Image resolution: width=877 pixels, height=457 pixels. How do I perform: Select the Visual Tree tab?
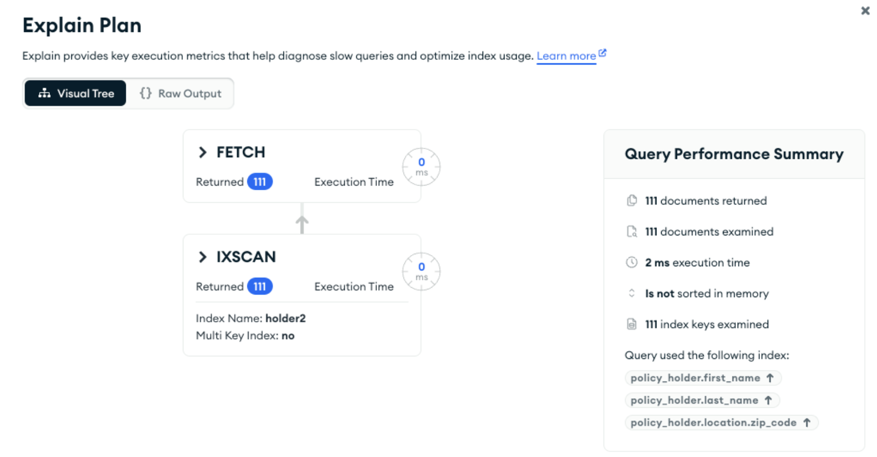76,93
